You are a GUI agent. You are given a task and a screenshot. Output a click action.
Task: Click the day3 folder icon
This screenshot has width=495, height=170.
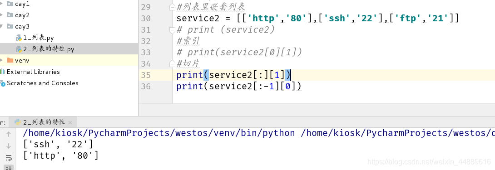pyautogui.click(x=10, y=26)
